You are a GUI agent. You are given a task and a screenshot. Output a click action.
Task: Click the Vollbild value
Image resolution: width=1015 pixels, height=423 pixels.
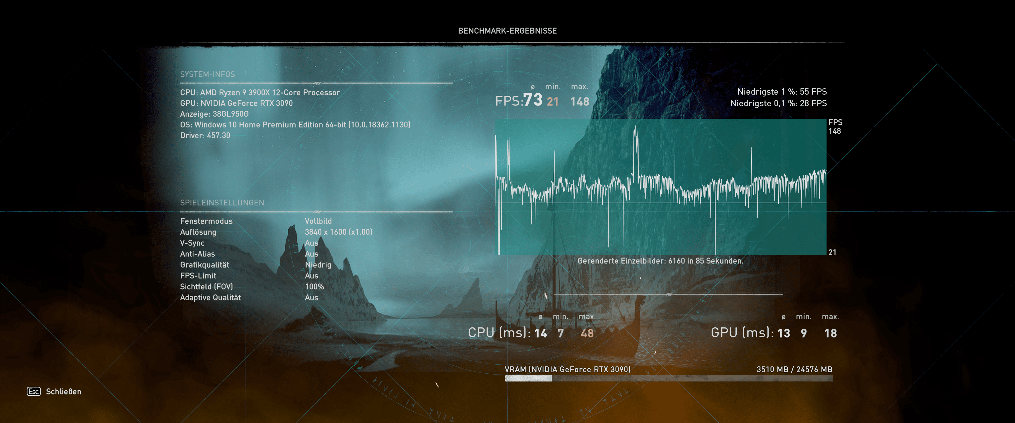318,221
